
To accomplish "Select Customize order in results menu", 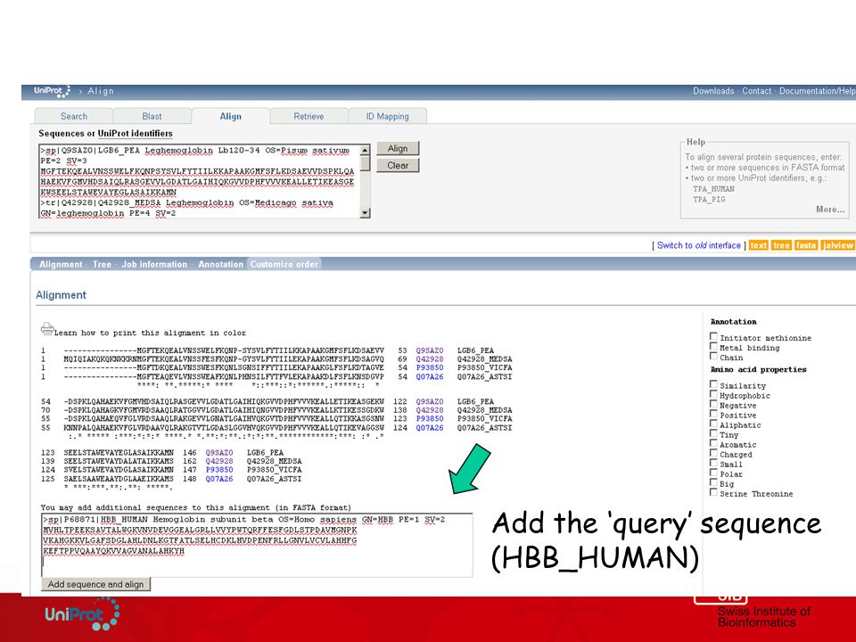I will pyautogui.click(x=284, y=264).
